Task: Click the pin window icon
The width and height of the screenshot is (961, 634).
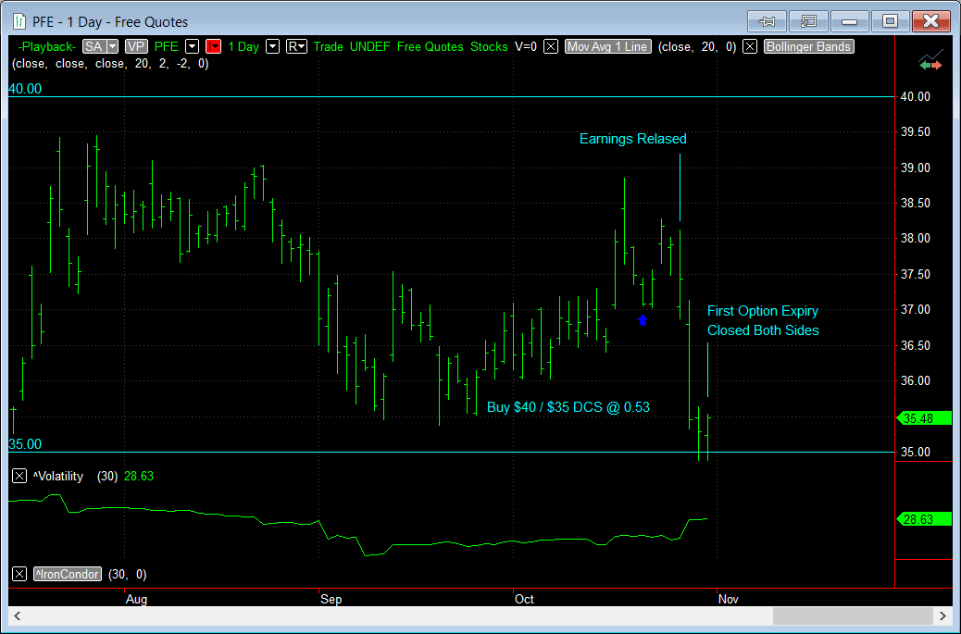Action: [x=766, y=21]
